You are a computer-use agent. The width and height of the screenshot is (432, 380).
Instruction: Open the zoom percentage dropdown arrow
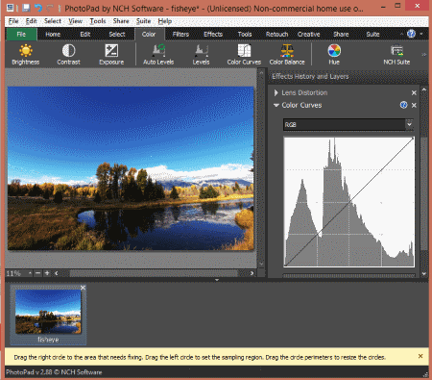[30, 273]
